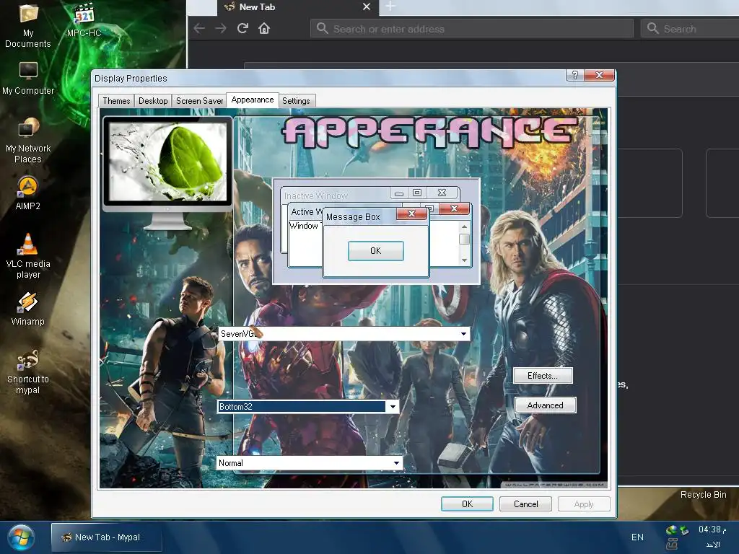The width and height of the screenshot is (739, 554).
Task: Open a new browser tab with plus
Action: 390,6
